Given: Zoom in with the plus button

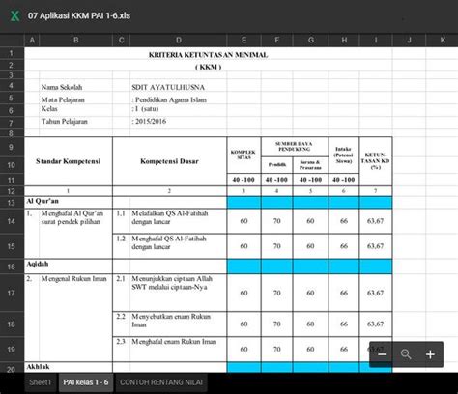Looking at the screenshot, I should click(430, 354).
